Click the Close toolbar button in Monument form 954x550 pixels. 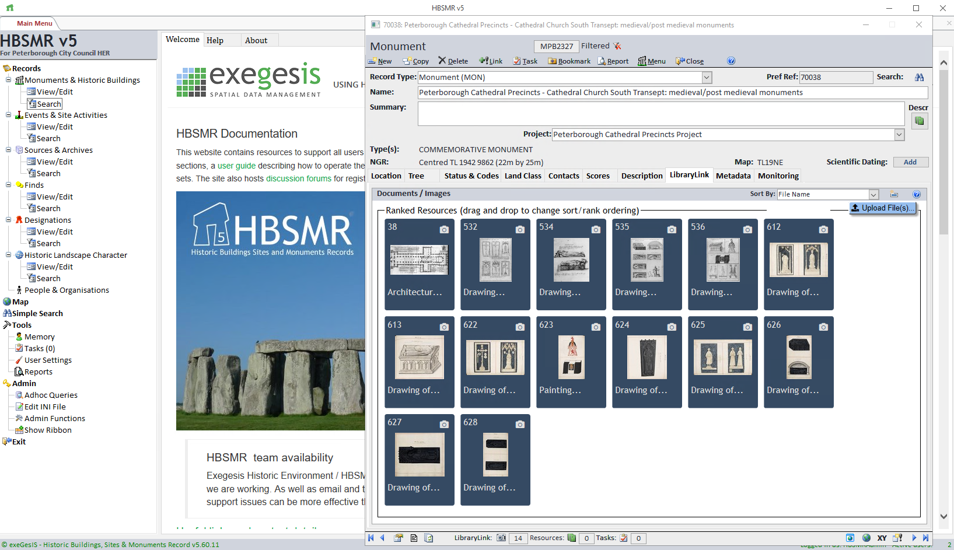(x=690, y=61)
